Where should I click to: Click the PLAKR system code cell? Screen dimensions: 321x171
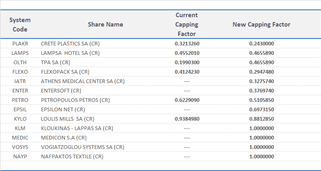[20, 43]
